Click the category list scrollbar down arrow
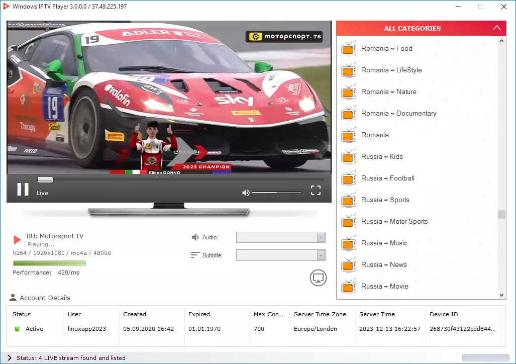Screen dimensions: 516x364 pos(501,295)
